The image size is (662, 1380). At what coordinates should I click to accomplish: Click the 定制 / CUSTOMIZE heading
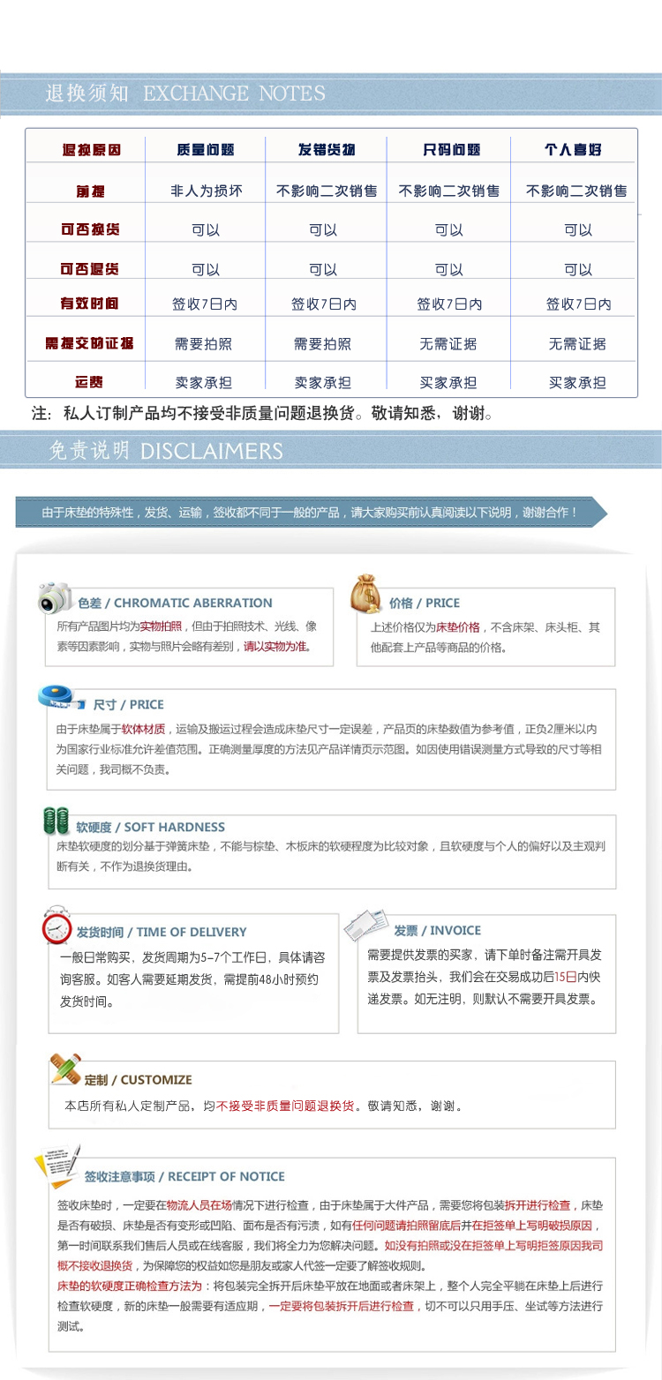[138, 1080]
